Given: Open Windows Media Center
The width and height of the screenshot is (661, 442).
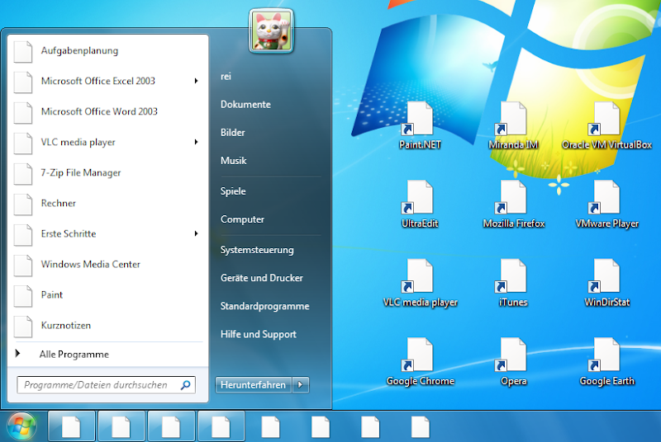Looking at the screenshot, I should (x=108, y=265).
